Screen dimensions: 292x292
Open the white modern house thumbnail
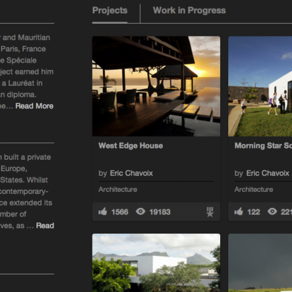(156, 263)
